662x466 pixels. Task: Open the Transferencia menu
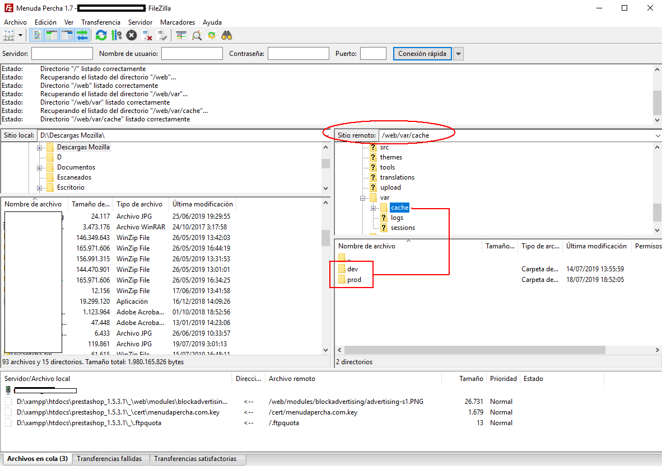[100, 22]
